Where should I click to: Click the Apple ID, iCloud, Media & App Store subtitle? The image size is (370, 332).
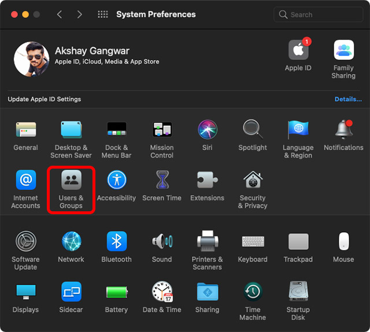point(107,62)
